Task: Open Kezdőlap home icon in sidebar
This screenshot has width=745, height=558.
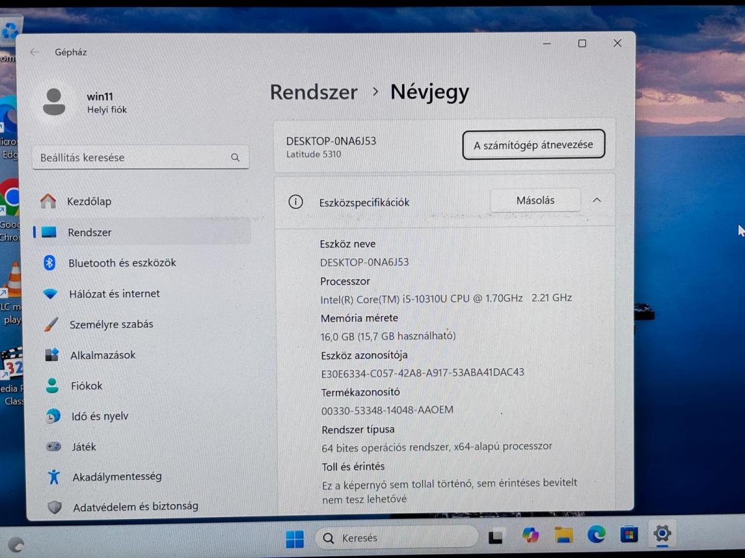Action: coord(48,201)
